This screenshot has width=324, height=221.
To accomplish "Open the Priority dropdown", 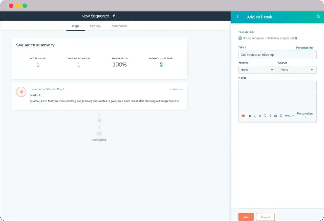I will (257, 70).
